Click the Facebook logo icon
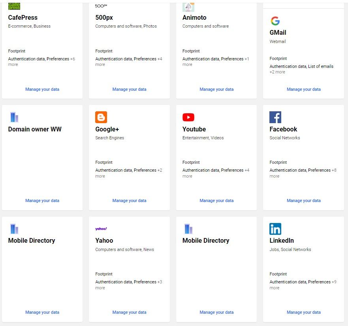This screenshot has width=348, height=326. click(x=275, y=117)
